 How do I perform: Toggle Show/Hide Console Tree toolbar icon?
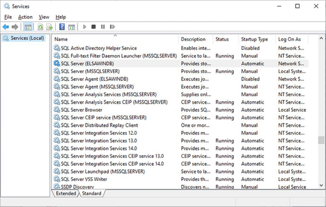click(28, 27)
